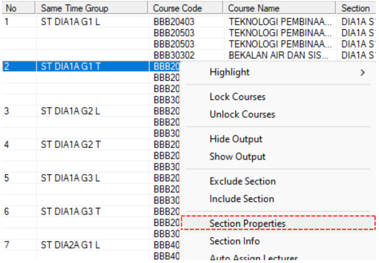The height and width of the screenshot is (263, 379).
Task: Select Auto Assign Lecturer option
Action: [253, 258]
